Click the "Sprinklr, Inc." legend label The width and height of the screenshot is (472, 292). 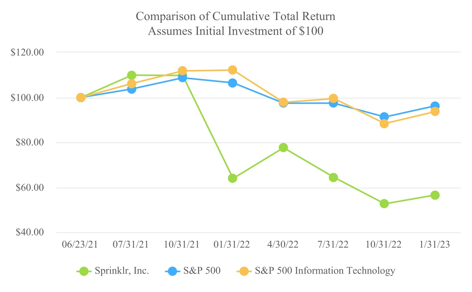pyautogui.click(x=122, y=271)
